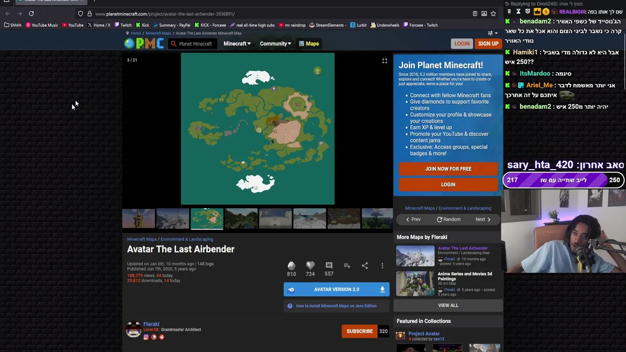Subscribe to Flerakl

tap(359, 331)
